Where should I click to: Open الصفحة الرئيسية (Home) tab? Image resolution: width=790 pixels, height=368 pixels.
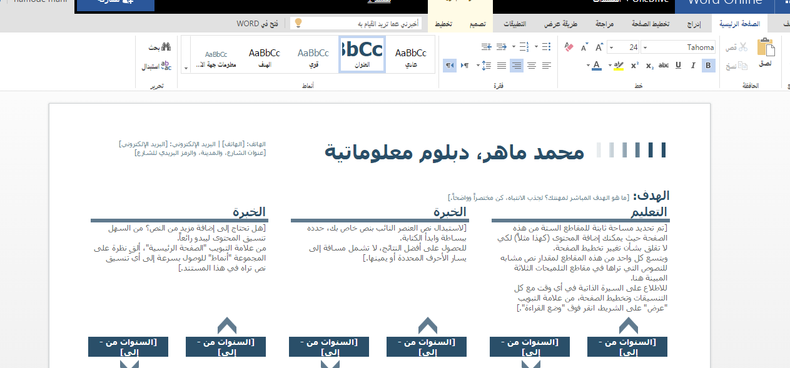pyautogui.click(x=741, y=24)
